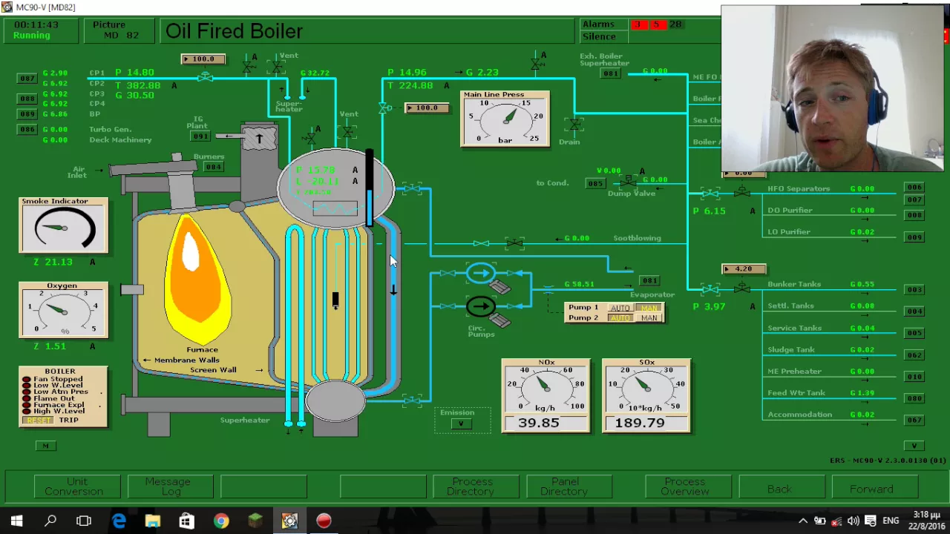
Task: Click the control valve before Bunker Tanks
Action: (741, 288)
